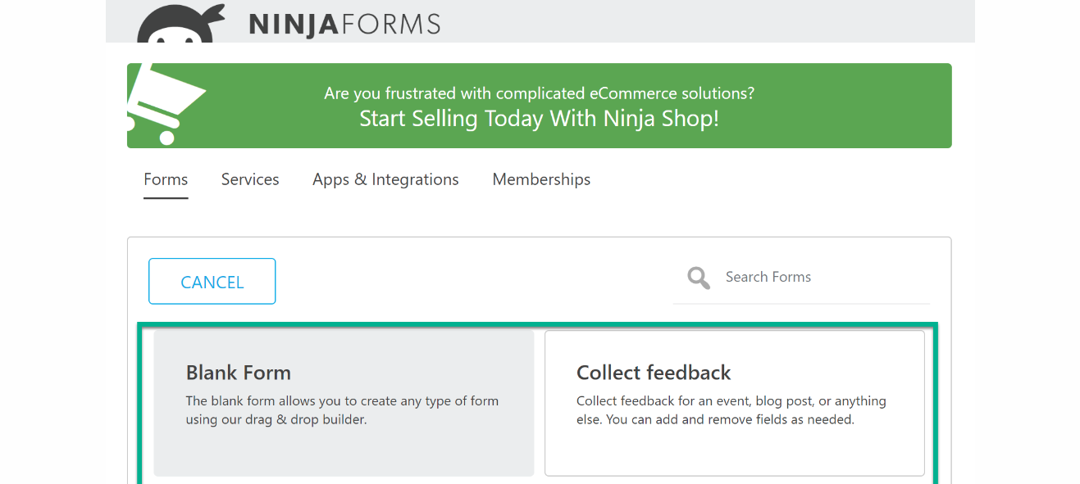Select the Memberships tab

click(x=541, y=179)
